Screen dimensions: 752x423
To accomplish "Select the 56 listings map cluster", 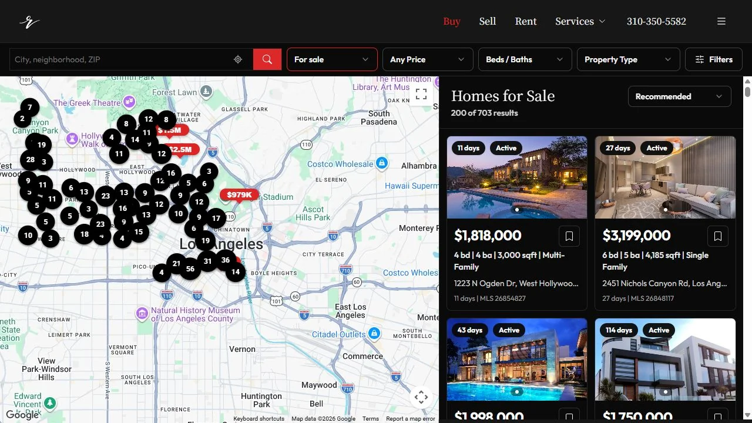I will tap(190, 269).
